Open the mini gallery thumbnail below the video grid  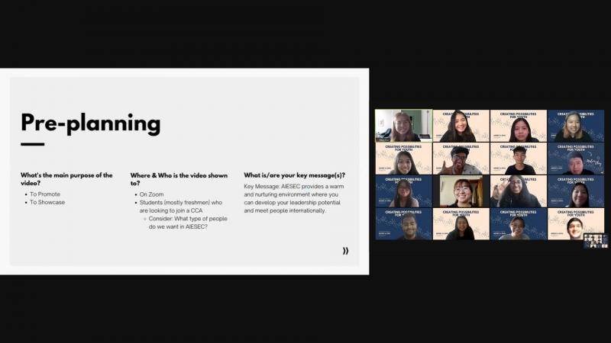596,241
